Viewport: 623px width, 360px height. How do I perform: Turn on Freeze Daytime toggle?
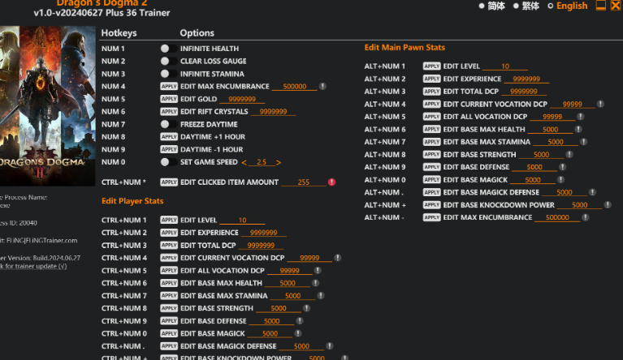tap(166, 124)
